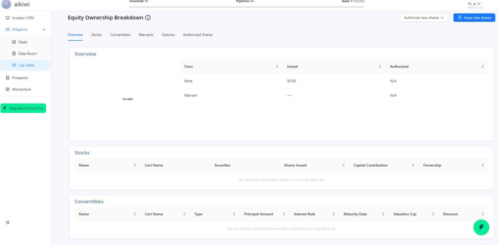
Task: Click Securities column header in Stocks
Action: [222, 165]
